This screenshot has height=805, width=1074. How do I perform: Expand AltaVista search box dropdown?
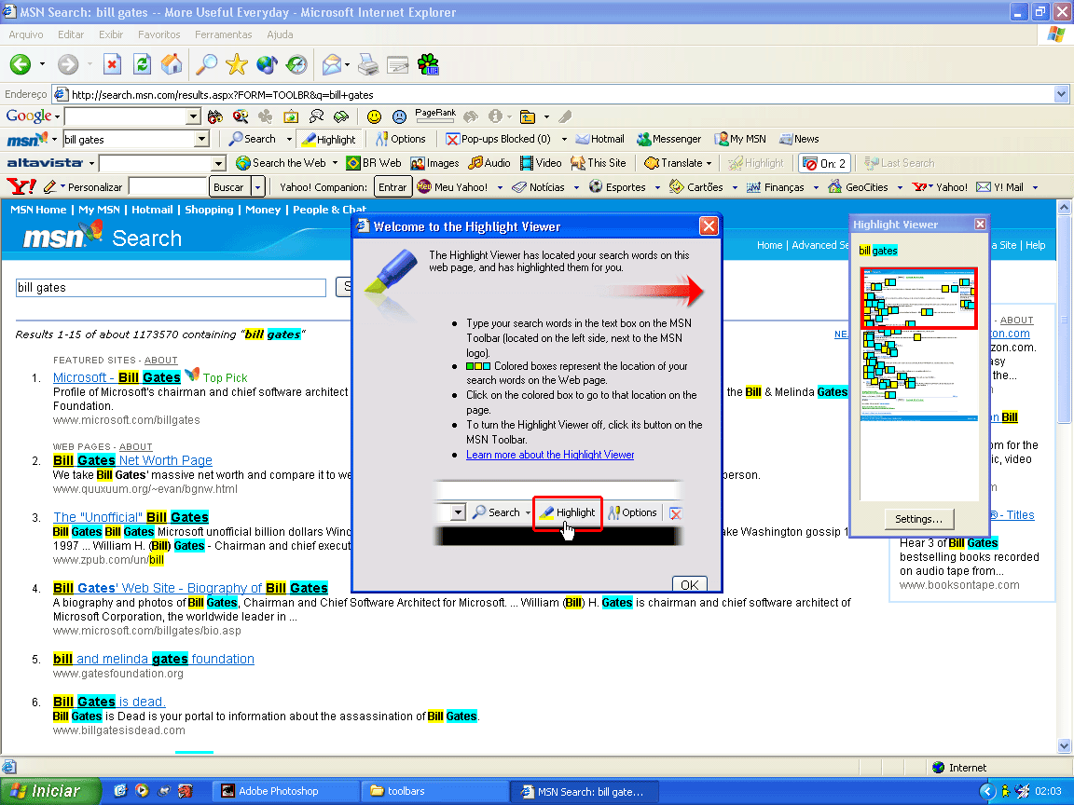(x=218, y=163)
